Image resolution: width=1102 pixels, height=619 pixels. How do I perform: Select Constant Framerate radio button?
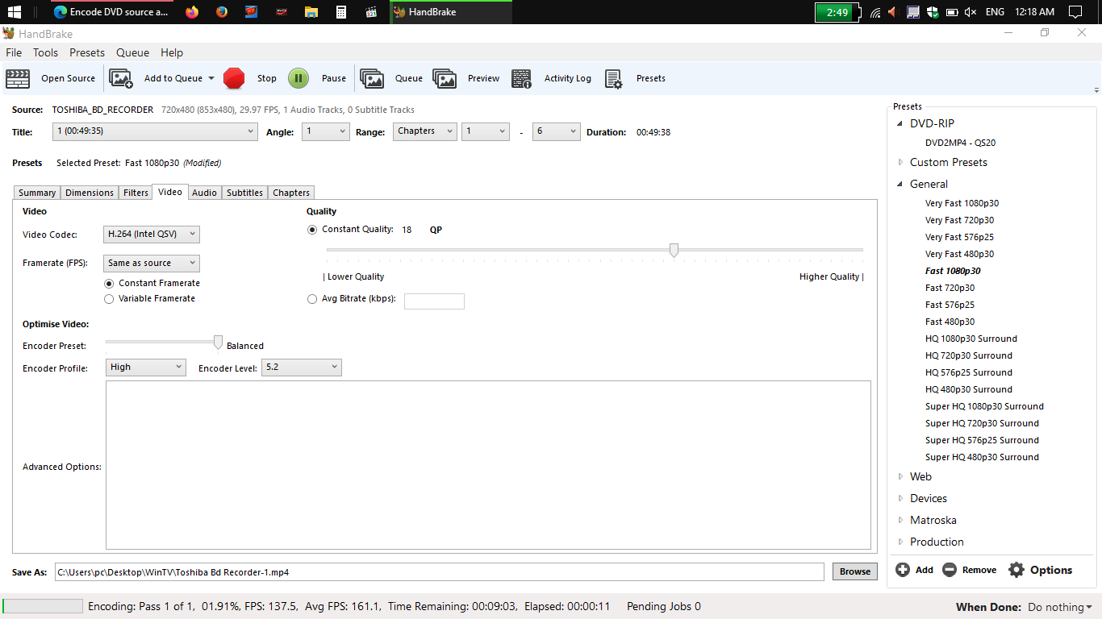tap(109, 284)
